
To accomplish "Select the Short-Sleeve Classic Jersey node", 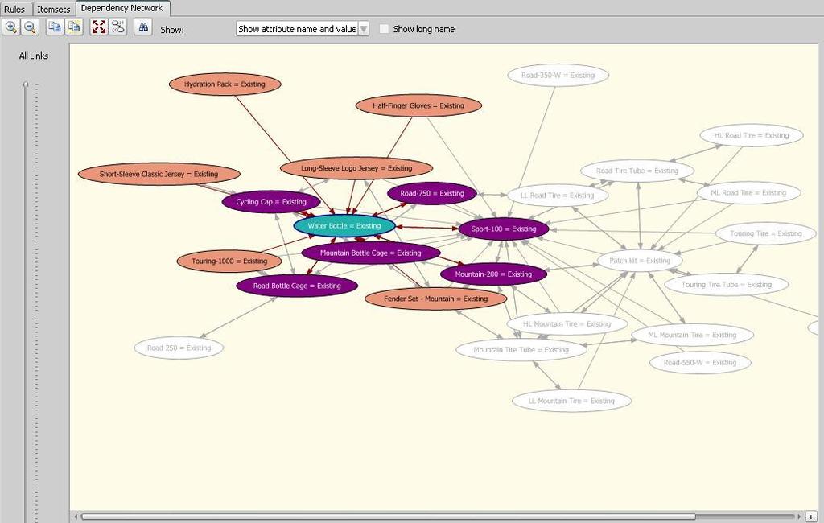I will coord(159,174).
